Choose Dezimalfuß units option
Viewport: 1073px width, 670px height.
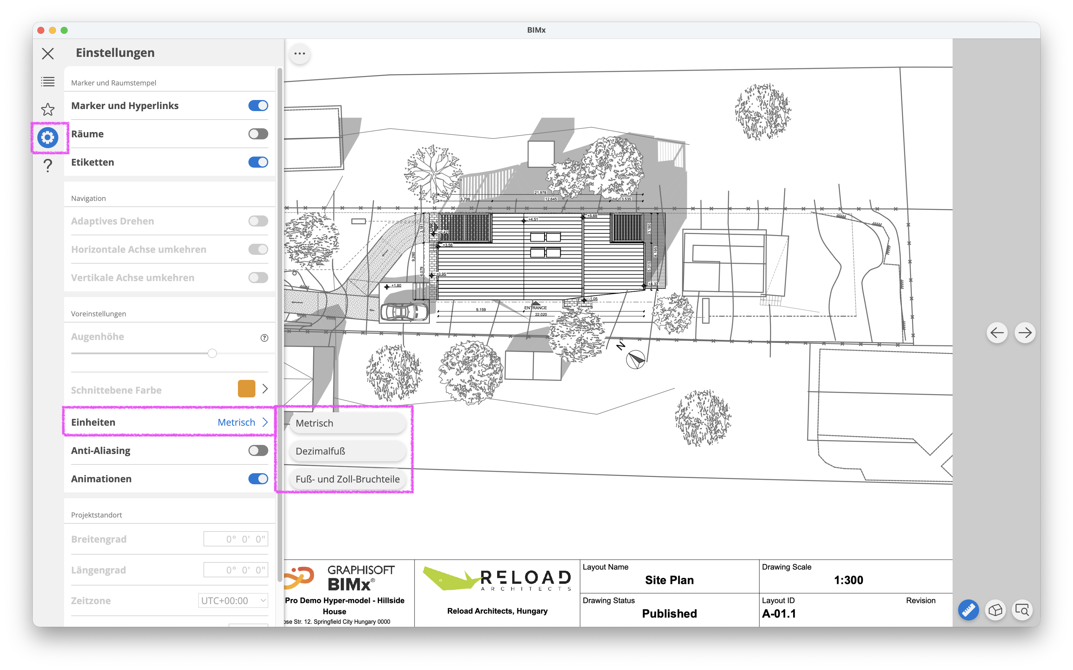(347, 451)
